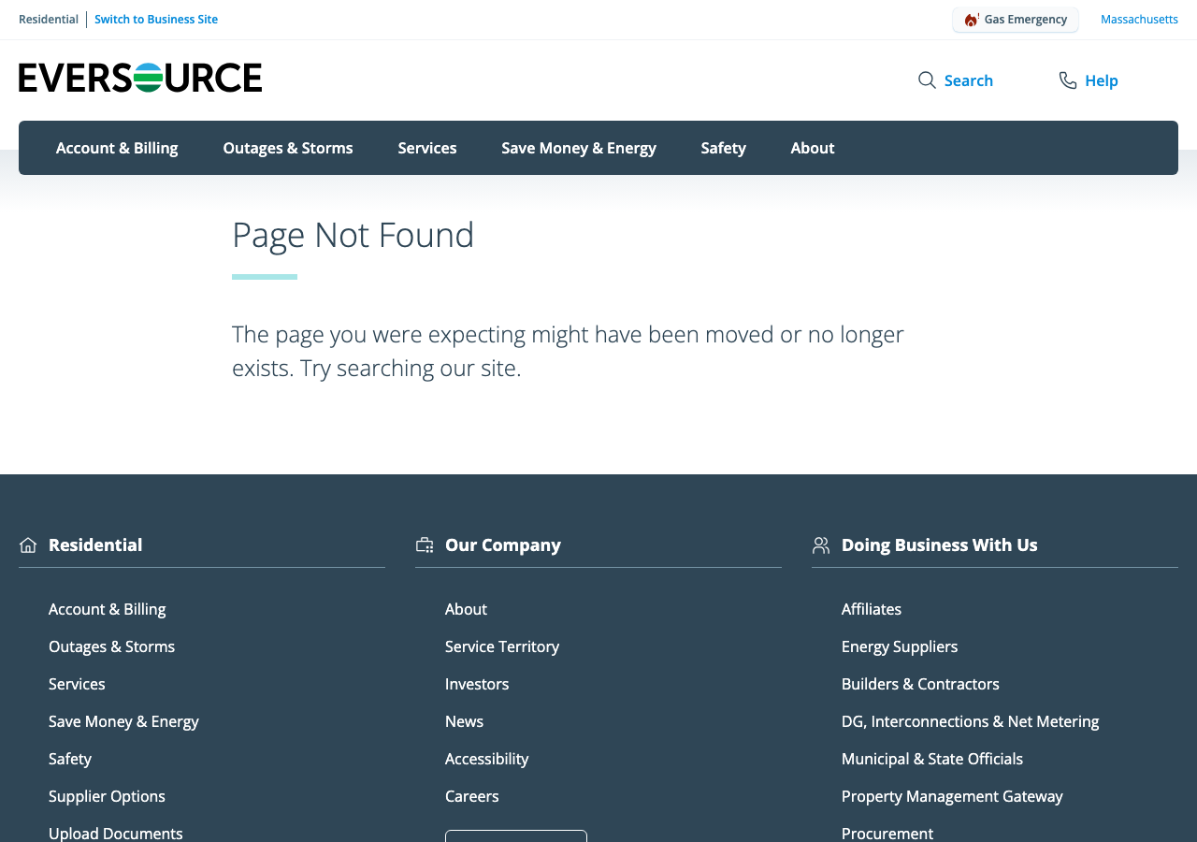Screen dimensions: 1197x842
Task: Click the house icon beside Residential
Action: 28,545
